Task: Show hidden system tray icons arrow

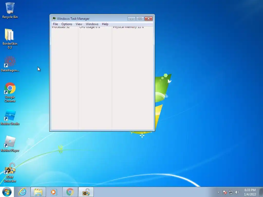Action: (x=218, y=192)
